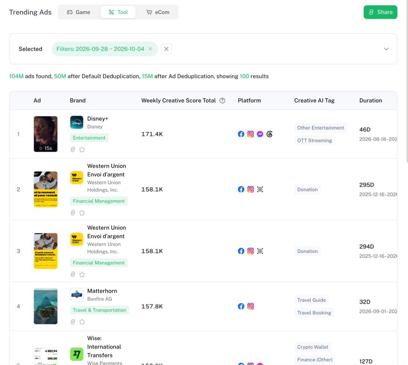Open the Matterhorn island ad thumbnail

[46, 306]
